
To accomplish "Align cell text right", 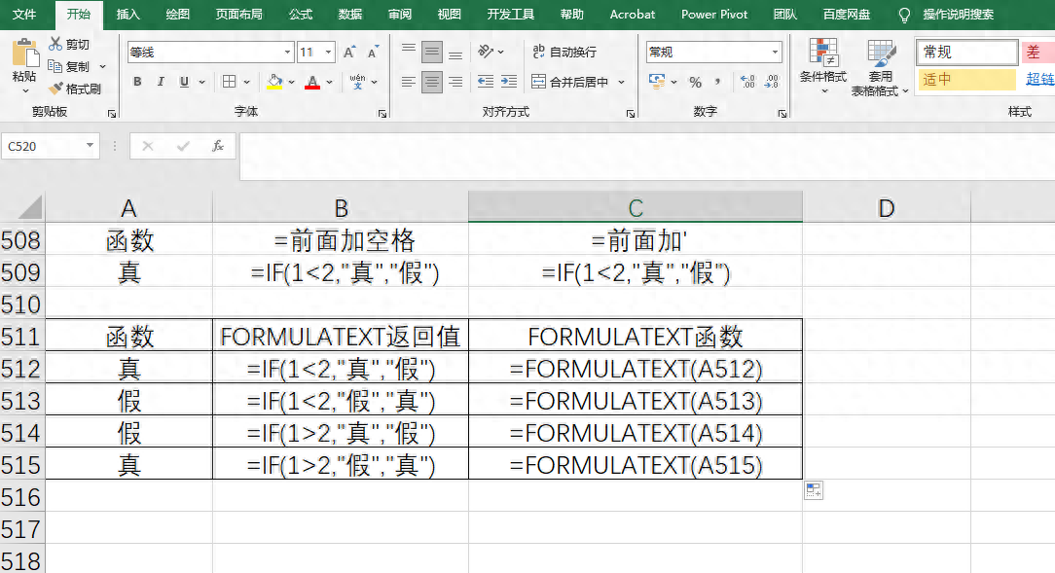I will pos(455,82).
